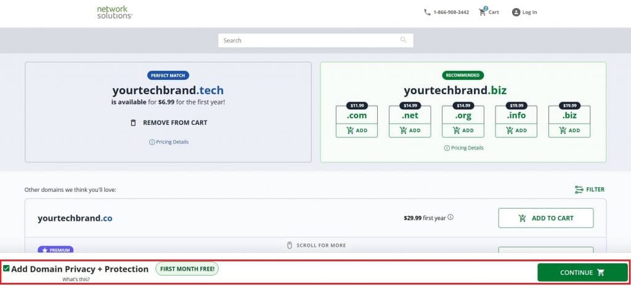631x286 pixels.
Task: Click the green Continue button
Action: [x=582, y=272]
